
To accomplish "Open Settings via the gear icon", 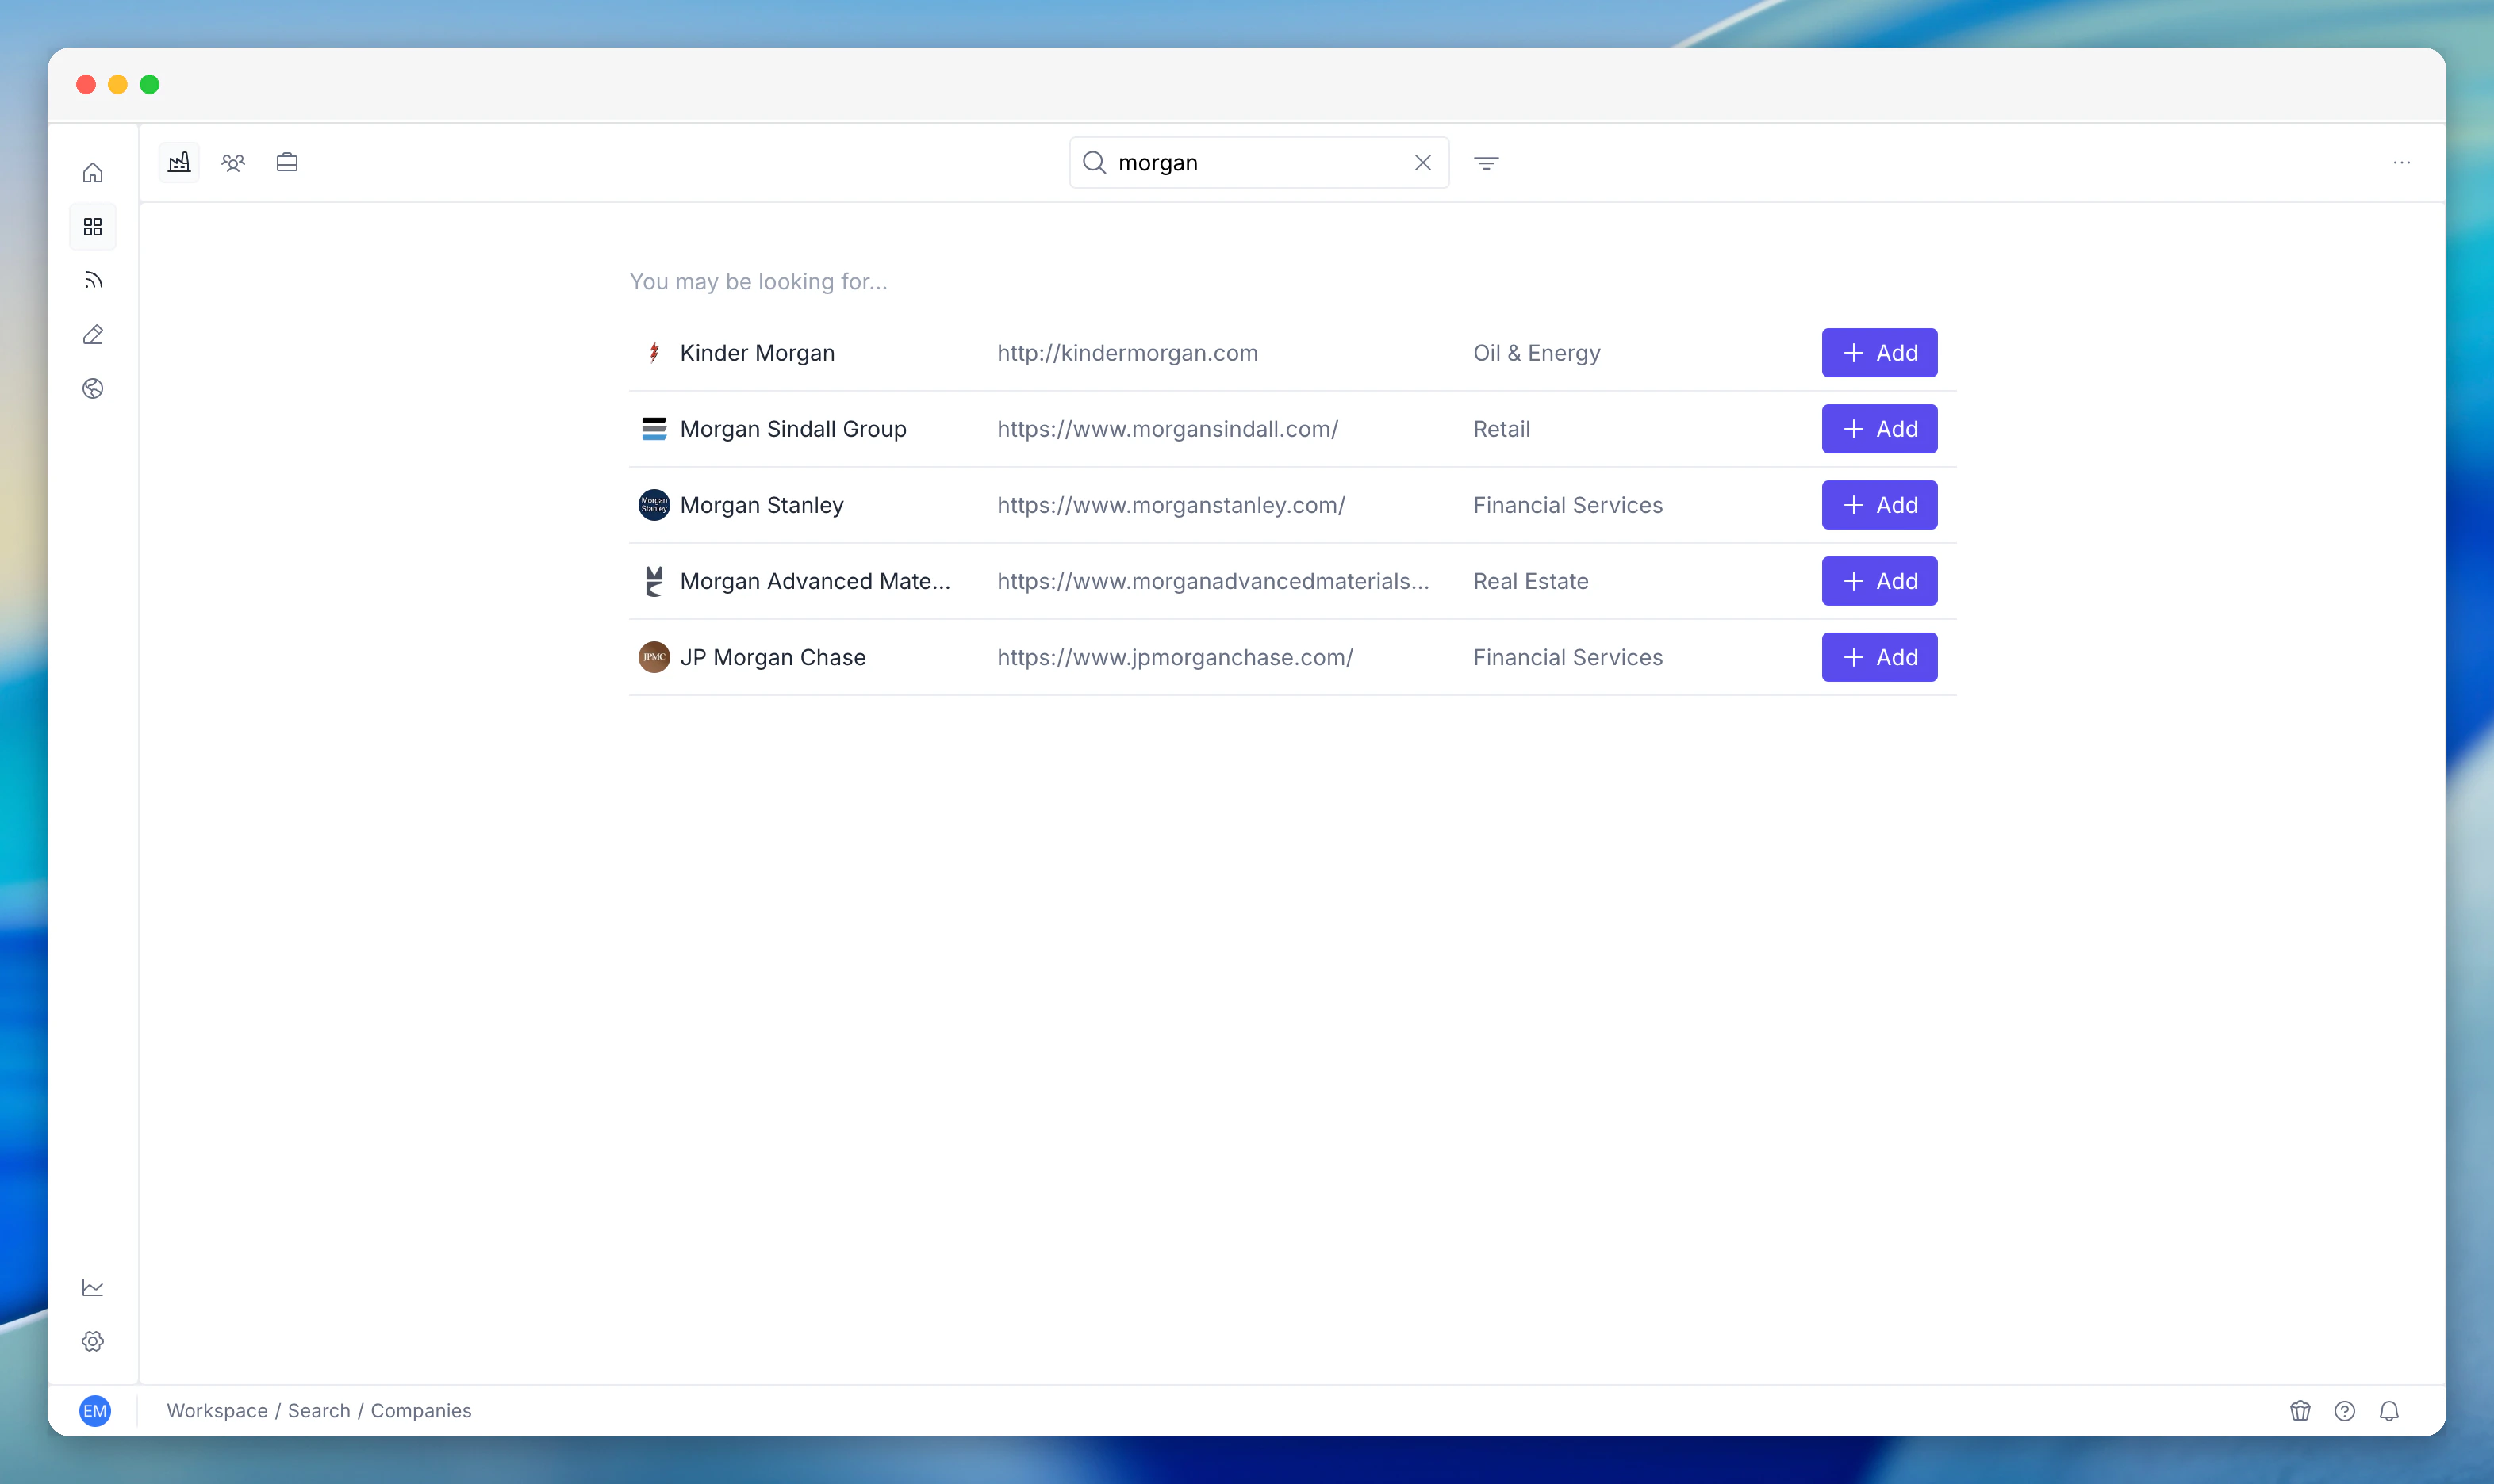I will pyautogui.click(x=92, y=1341).
